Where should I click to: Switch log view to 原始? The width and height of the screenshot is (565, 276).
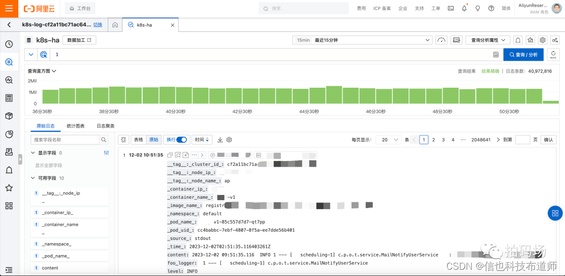tap(154, 140)
